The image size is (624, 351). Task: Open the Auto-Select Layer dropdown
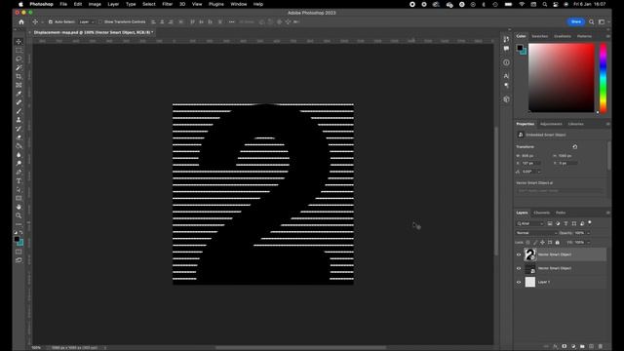[87, 21]
